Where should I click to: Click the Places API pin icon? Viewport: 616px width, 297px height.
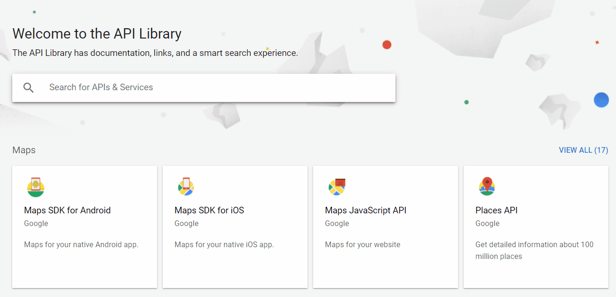[x=488, y=187]
